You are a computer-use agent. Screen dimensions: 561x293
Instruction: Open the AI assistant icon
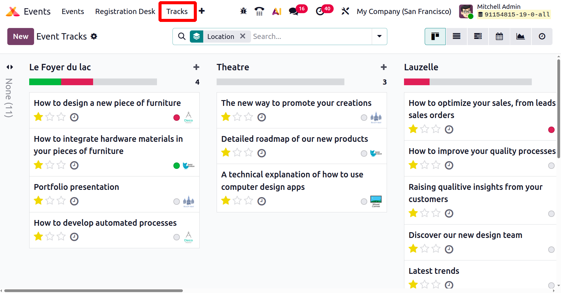(277, 12)
